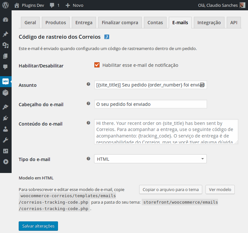The width and height of the screenshot is (248, 233).
Task: Click the blue back arrow beside heading
Action: click(107, 37)
